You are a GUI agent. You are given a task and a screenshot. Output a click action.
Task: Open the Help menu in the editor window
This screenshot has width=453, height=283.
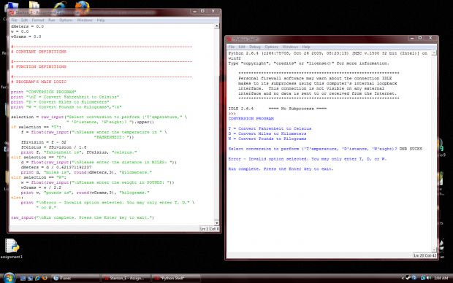pyautogui.click(x=101, y=20)
